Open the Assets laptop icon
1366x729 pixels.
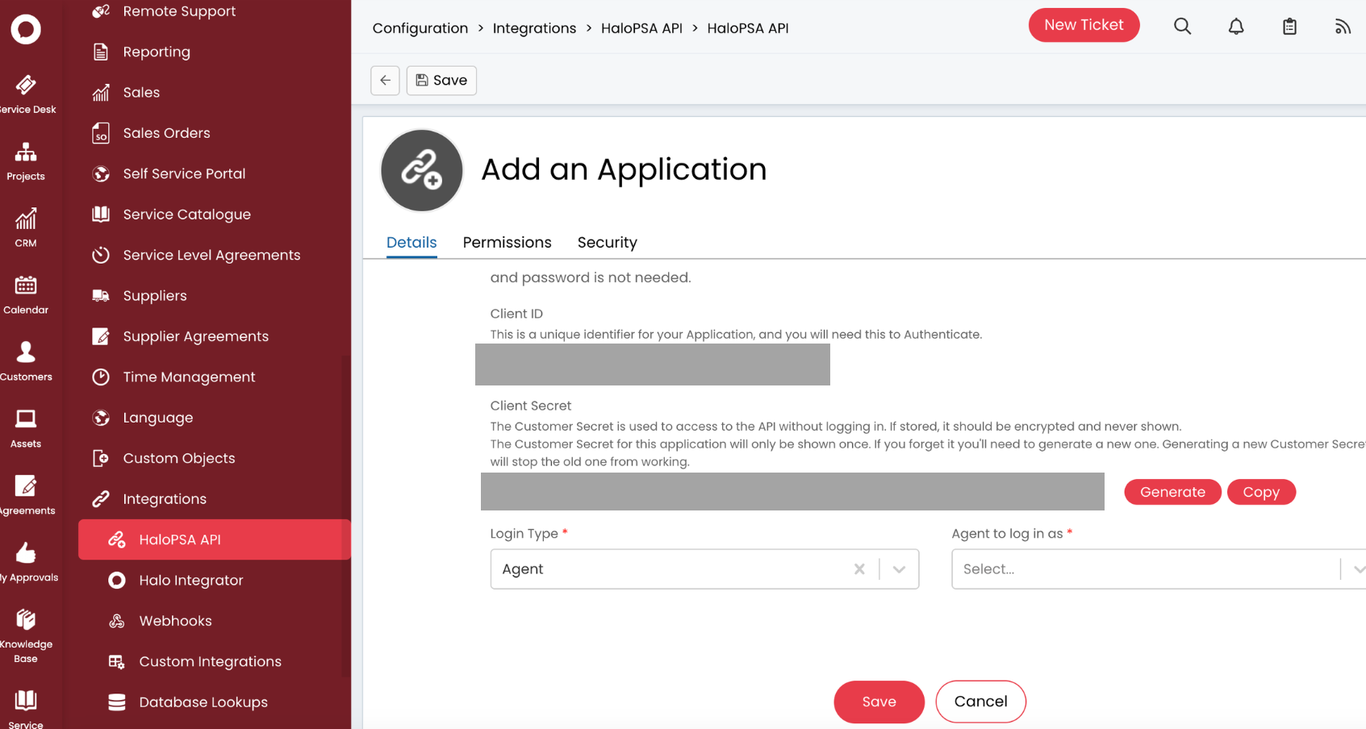26,419
